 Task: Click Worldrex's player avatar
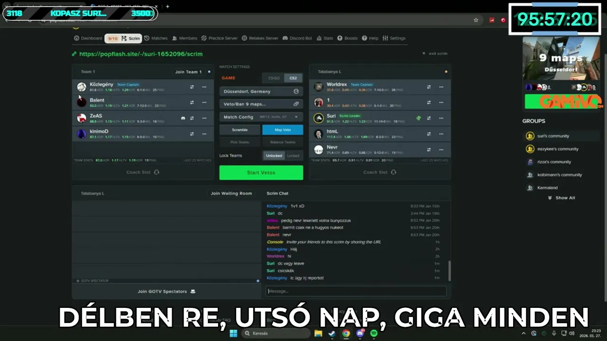point(319,87)
